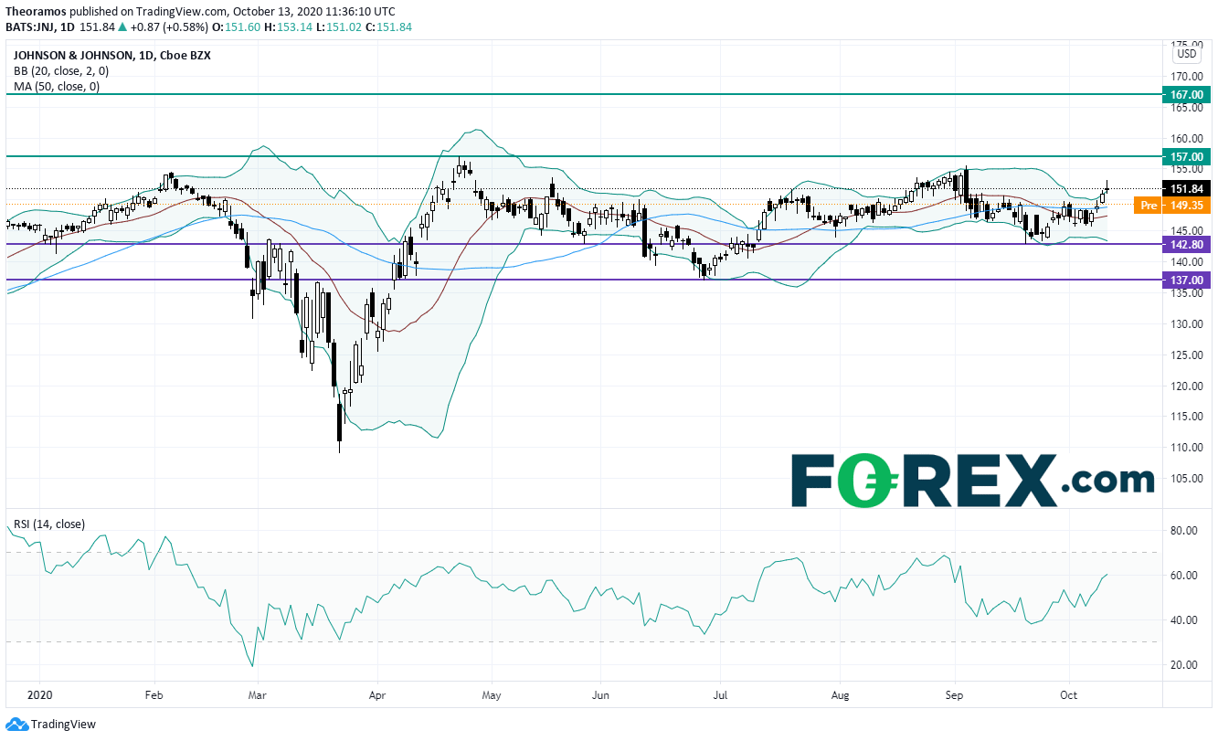
Task: Select the BB (20, close, 2, 0) indicator label
Action: pyautogui.click(x=61, y=71)
